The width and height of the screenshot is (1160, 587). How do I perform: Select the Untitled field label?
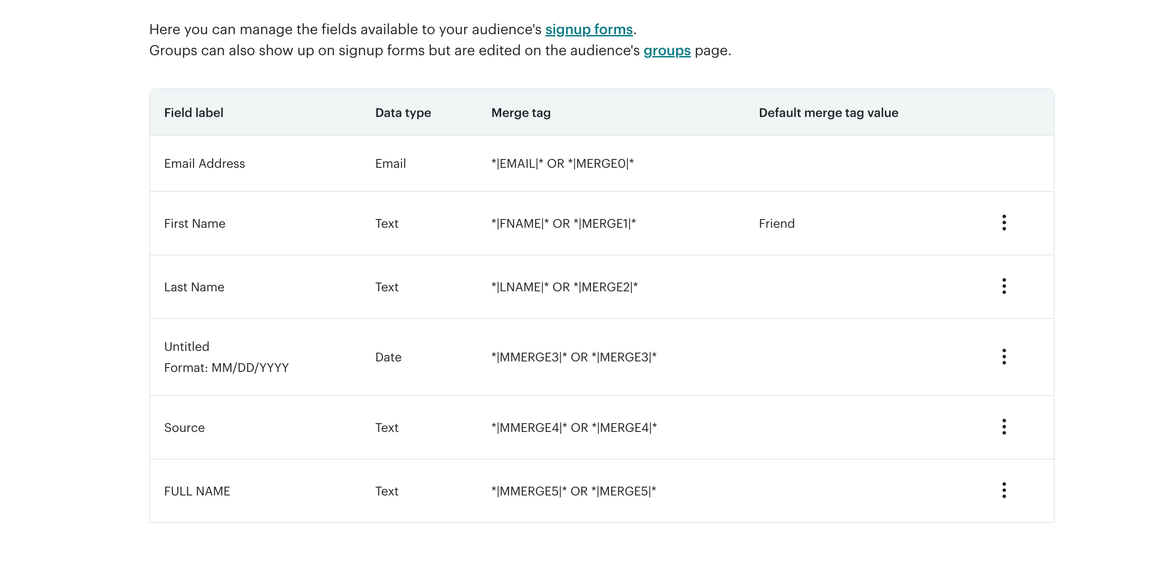coord(186,347)
